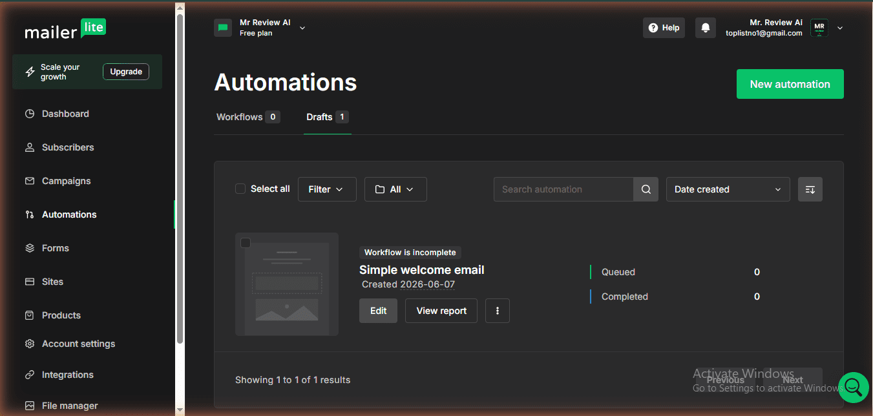This screenshot has height=416, width=873.
Task: Open Dashboard in the sidebar
Action: (65, 114)
